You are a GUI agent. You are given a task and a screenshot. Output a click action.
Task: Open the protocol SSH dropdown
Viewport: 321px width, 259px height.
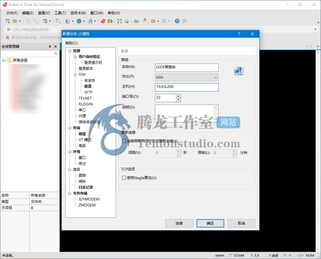(x=187, y=78)
